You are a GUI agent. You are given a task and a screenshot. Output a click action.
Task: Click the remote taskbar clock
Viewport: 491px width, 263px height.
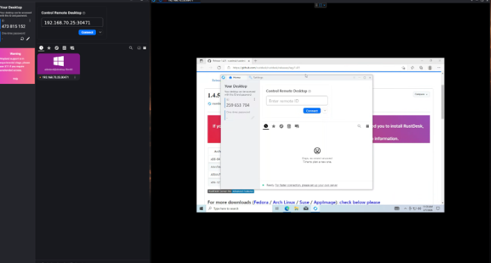[x=428, y=209]
